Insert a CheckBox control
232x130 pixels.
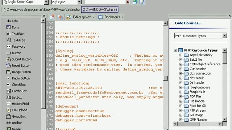point(16,84)
